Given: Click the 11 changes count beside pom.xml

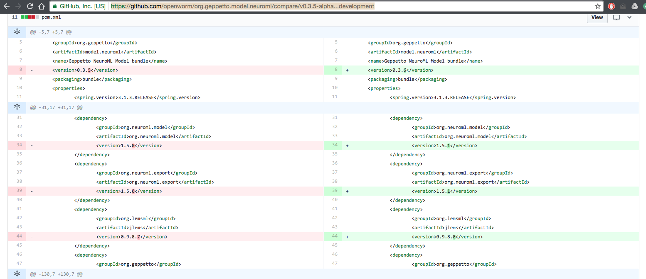Looking at the screenshot, I should tap(15, 17).
